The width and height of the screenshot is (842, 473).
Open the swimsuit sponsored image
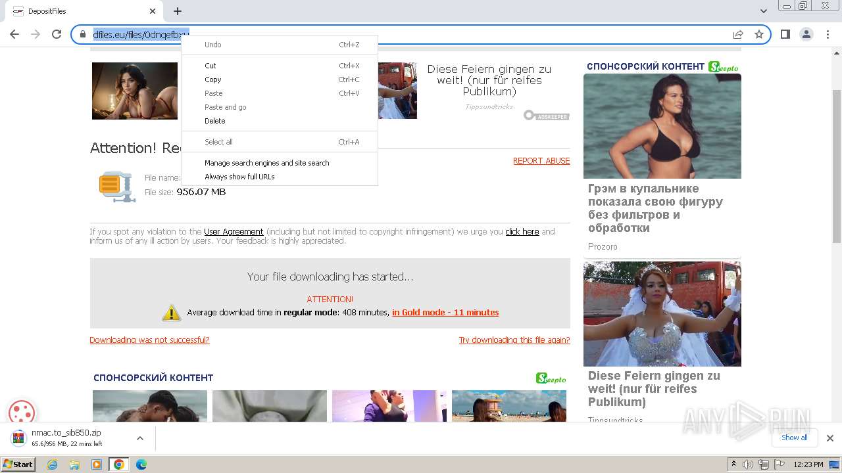662,126
